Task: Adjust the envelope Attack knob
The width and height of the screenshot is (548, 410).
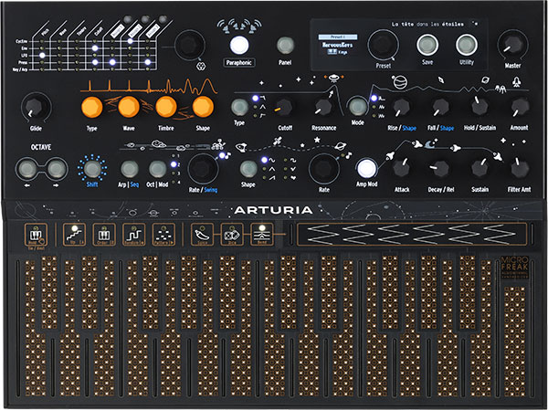Action: click(402, 168)
